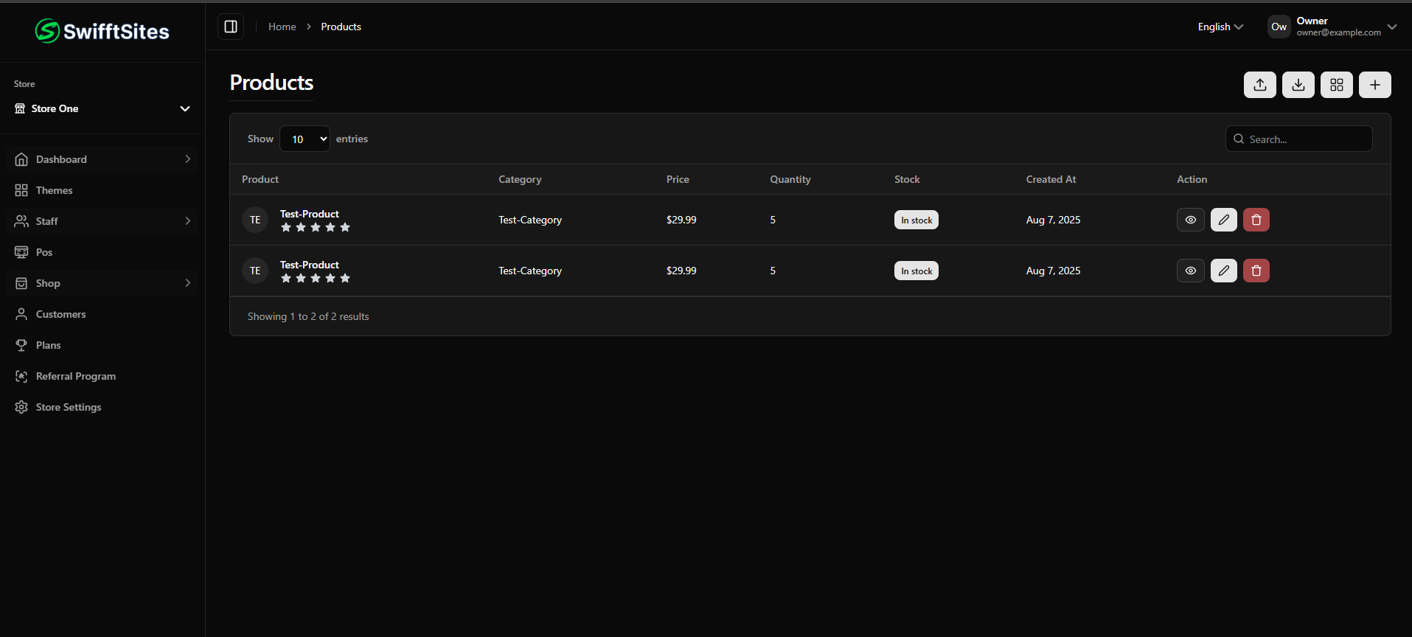Click the plus icon to add product

pos(1374,85)
